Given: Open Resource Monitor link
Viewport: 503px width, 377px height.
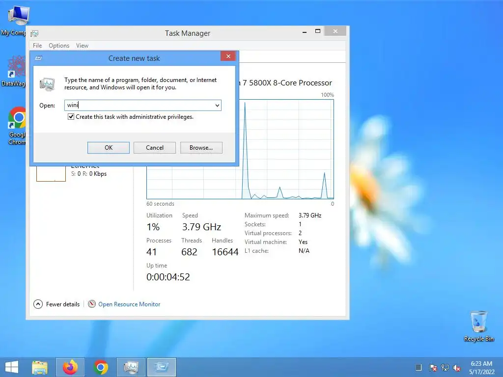Looking at the screenshot, I should point(129,304).
